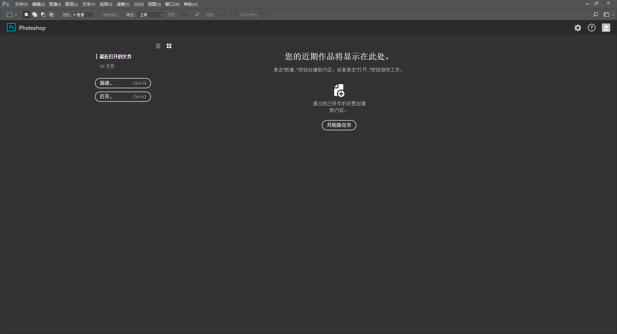Expand the marquee tool preset picker
This screenshot has height=334, width=617.
click(x=12, y=15)
